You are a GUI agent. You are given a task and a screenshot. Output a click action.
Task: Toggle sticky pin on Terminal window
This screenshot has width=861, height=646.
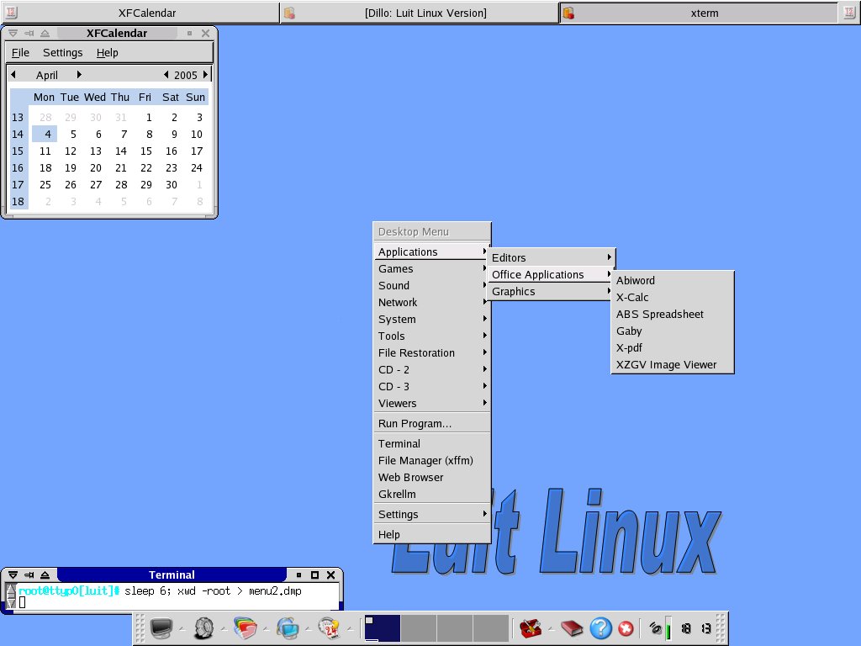coord(29,575)
